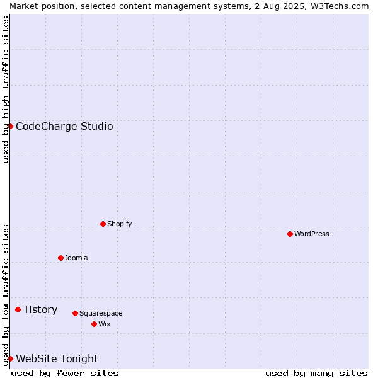Click the Joomla label text
Image resolution: width=378 pixels, height=378 pixels.
[76, 258]
